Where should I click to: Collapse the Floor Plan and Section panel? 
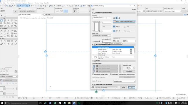coord(93,45)
